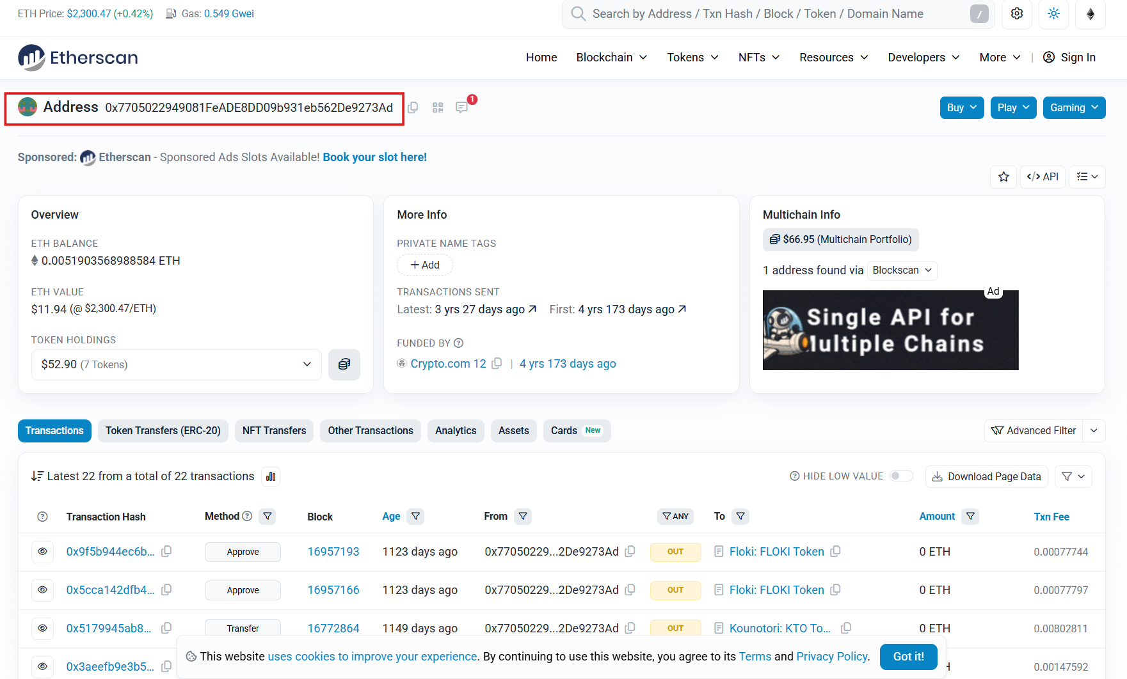Filter the From column
This screenshot has width=1127, height=679.
[x=523, y=516]
